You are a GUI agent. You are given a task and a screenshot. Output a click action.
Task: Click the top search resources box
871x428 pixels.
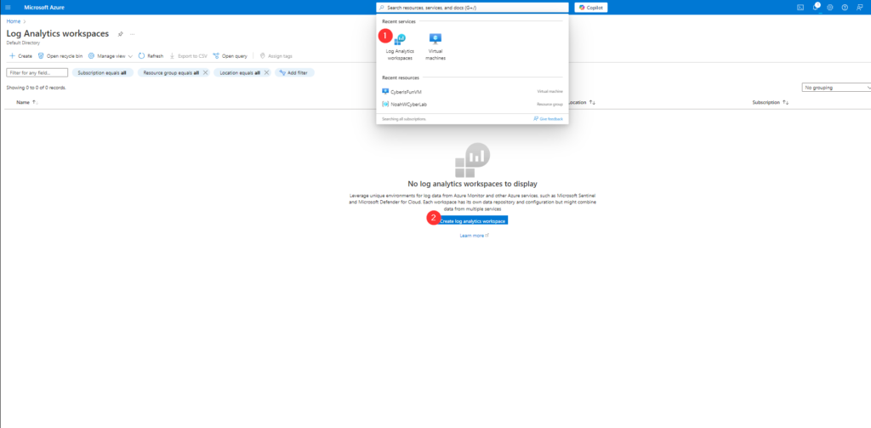click(x=472, y=7)
